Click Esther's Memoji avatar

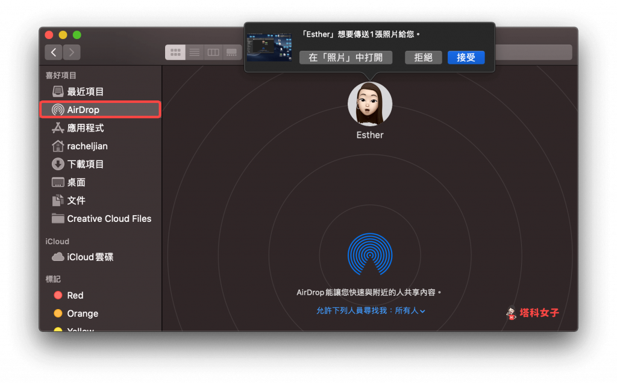369,103
